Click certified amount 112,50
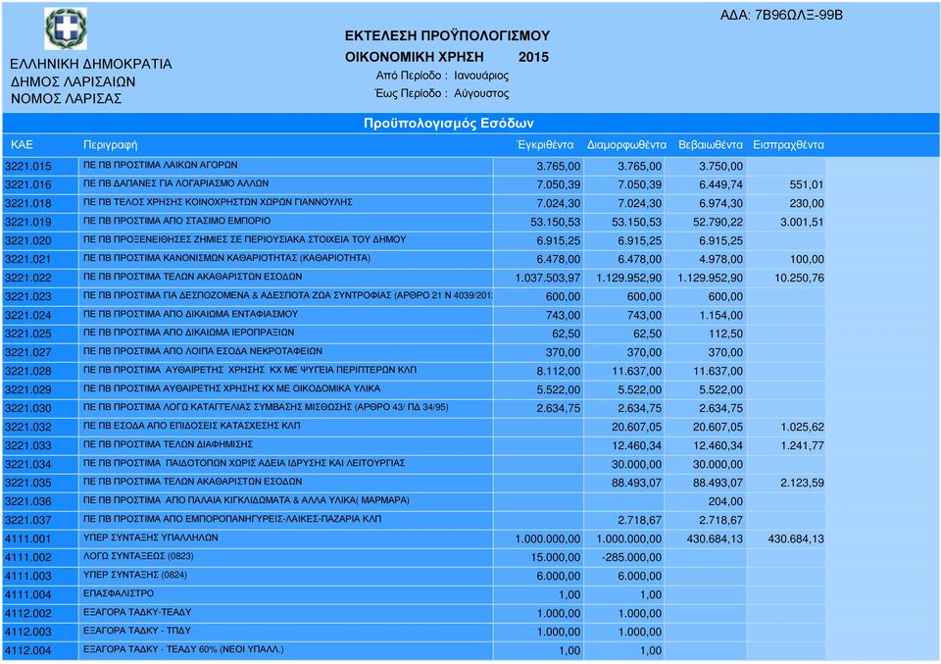This screenshot has width=941, height=664. coord(725,333)
